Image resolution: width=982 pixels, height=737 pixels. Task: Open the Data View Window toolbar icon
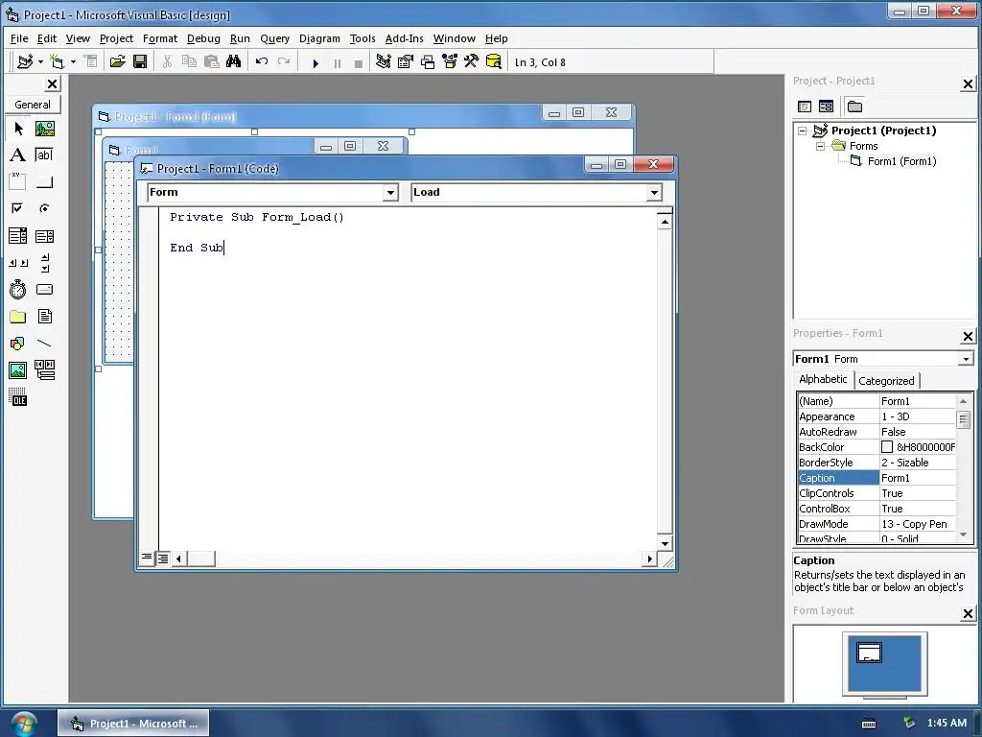(x=494, y=61)
